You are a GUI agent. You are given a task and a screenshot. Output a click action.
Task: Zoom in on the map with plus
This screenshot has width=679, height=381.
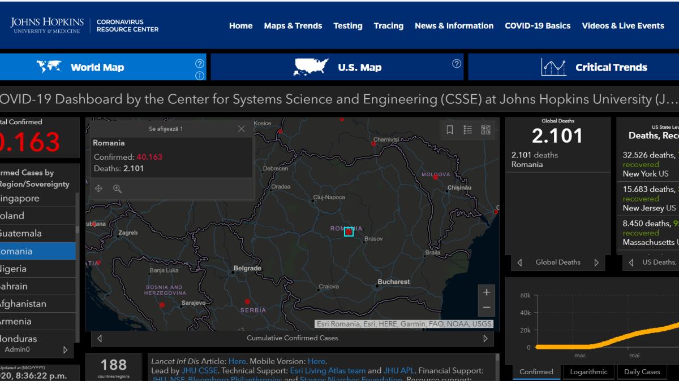coord(486,292)
